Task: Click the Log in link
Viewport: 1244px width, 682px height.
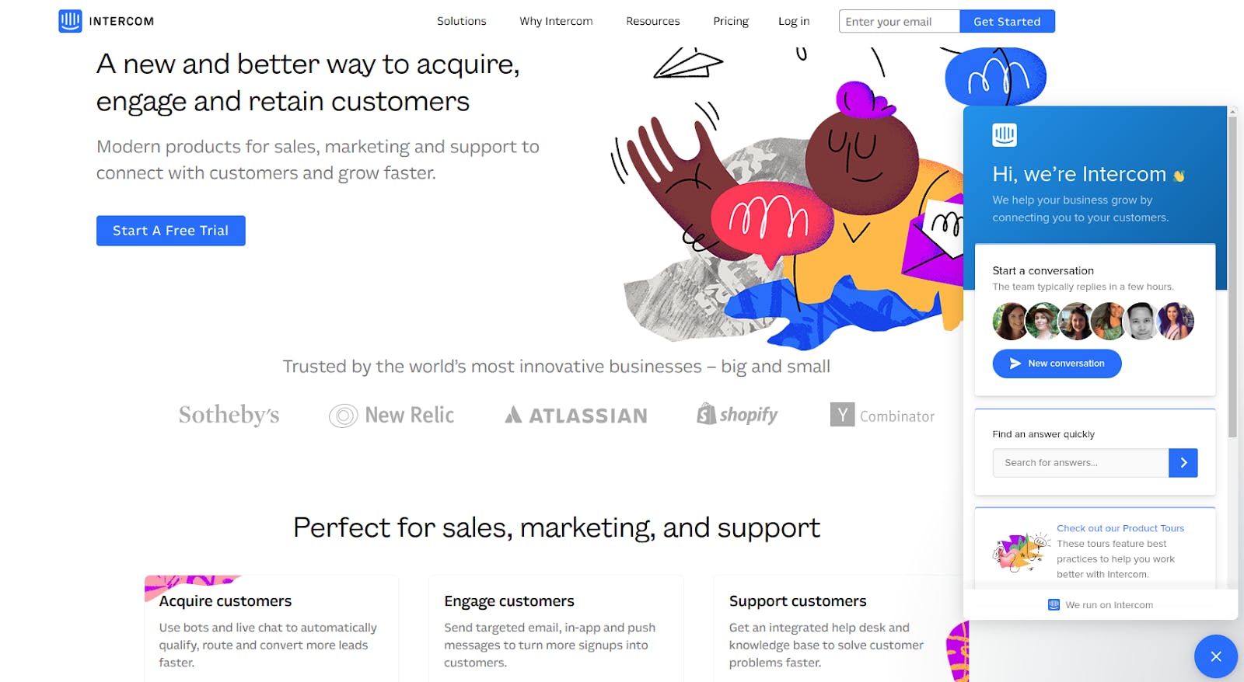Action: [x=794, y=21]
